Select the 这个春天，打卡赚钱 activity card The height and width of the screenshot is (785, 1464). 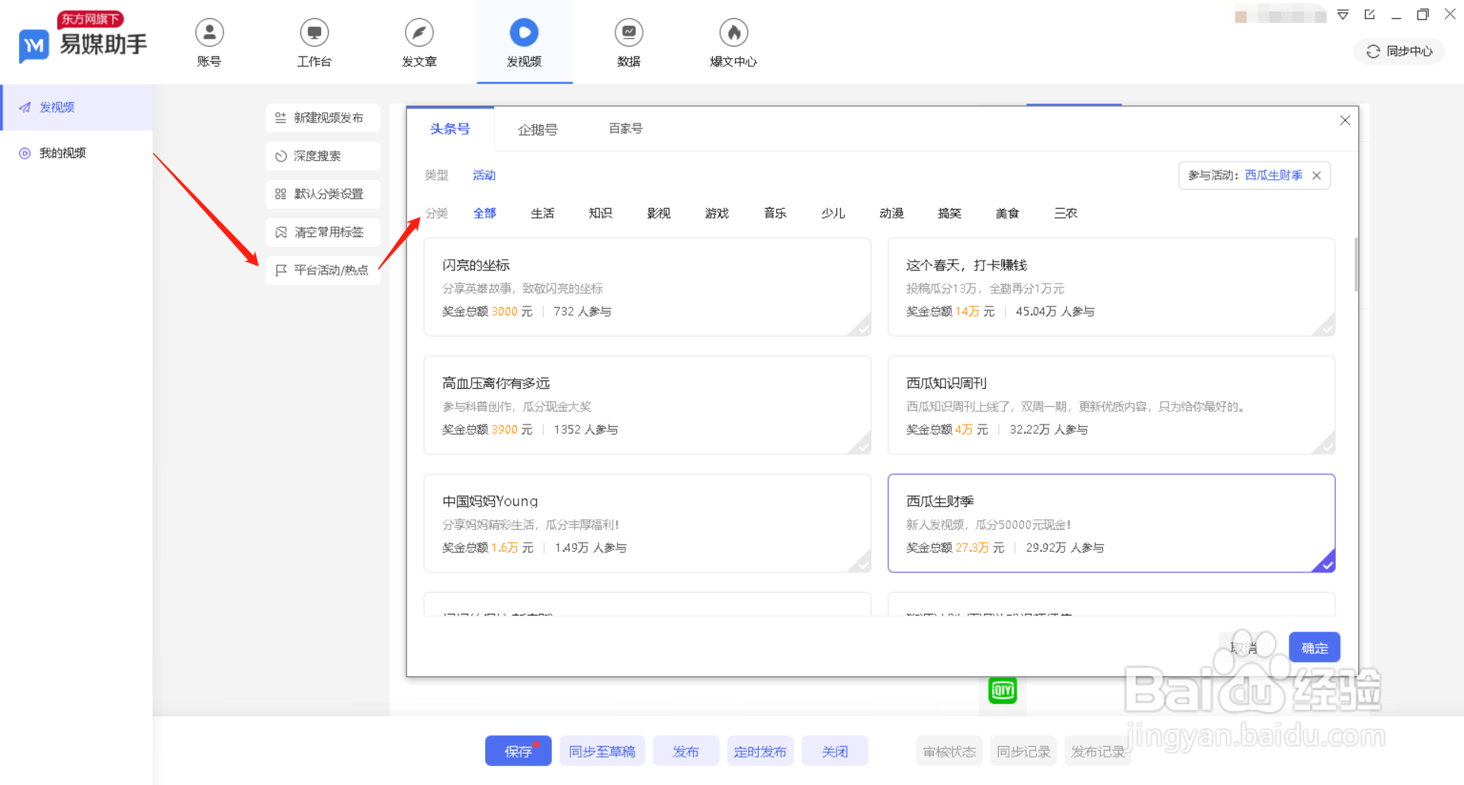click(1111, 287)
